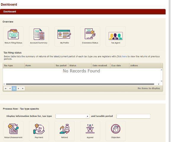
Task: Click table scroll left arrow
Action: point(4,84)
